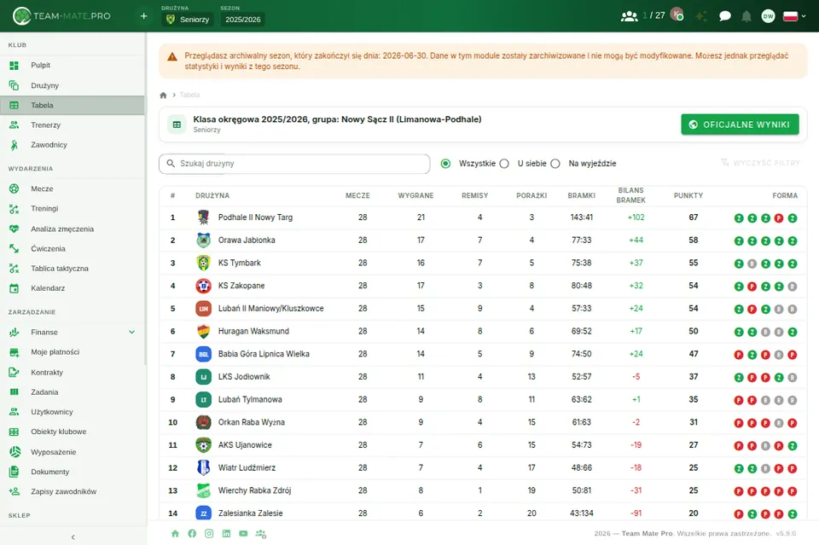Click the community group footer icon
Viewport: 819px width, 545px height.
point(261,534)
